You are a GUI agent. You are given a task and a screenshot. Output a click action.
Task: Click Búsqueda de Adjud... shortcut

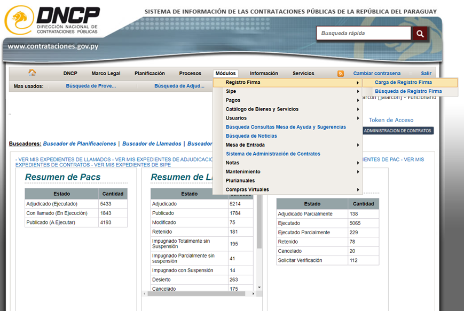click(179, 86)
